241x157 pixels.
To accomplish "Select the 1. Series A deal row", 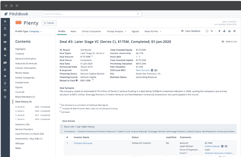I will tap(33, 119).
